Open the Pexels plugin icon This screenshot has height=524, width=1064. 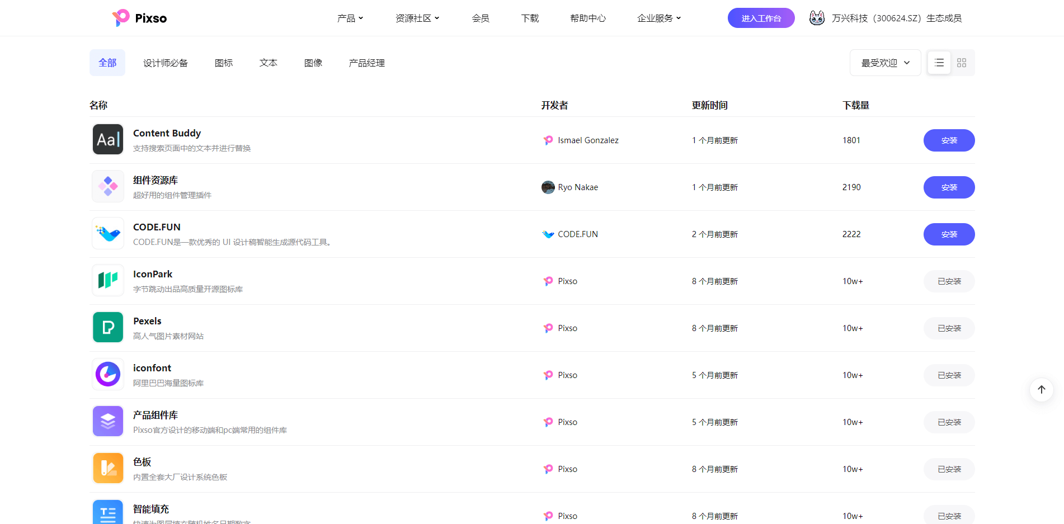click(x=108, y=327)
